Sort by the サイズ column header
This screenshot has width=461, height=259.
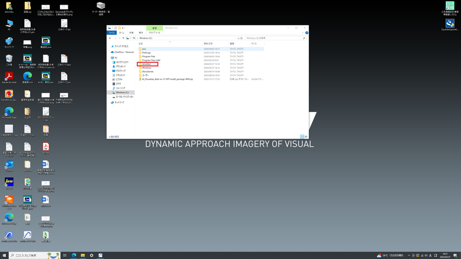[254, 44]
